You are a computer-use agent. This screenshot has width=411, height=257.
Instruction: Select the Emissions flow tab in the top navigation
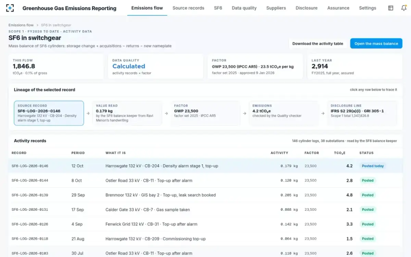[147, 8]
